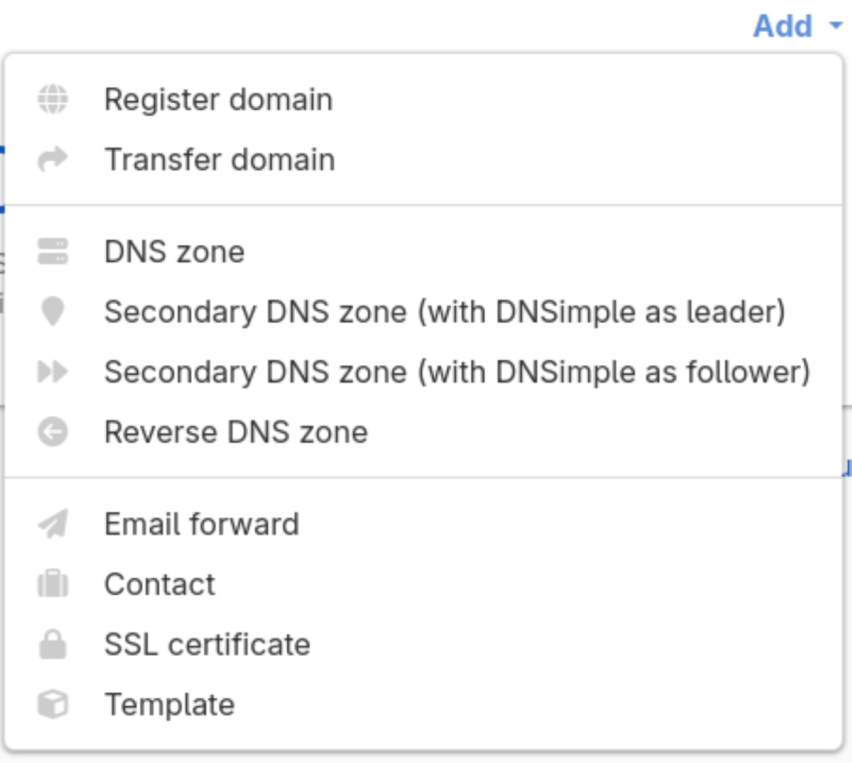Viewport: 852px width, 763px height.
Task: Choose Reverse DNS zone
Action: pos(235,432)
